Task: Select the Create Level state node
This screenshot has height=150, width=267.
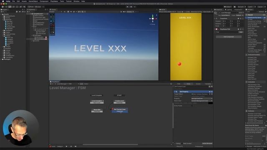Action: coord(119,102)
